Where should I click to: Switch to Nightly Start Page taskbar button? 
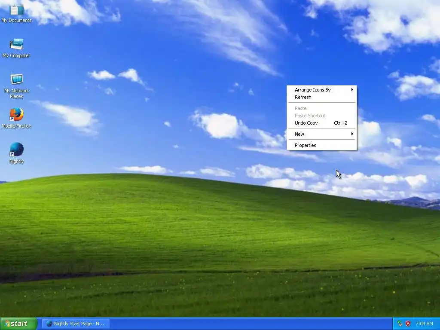(x=76, y=324)
